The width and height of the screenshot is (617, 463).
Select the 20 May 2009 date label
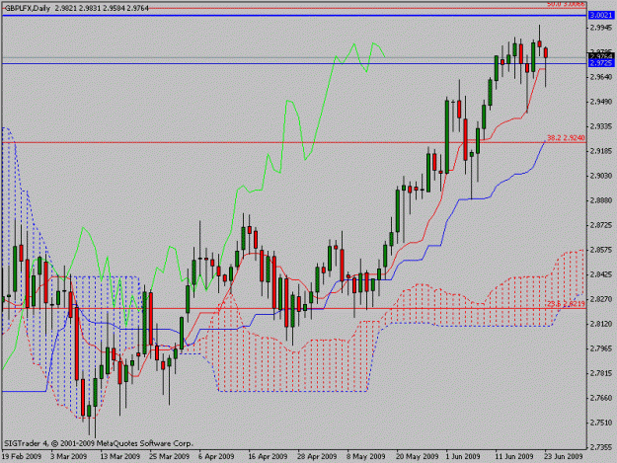[x=418, y=456]
